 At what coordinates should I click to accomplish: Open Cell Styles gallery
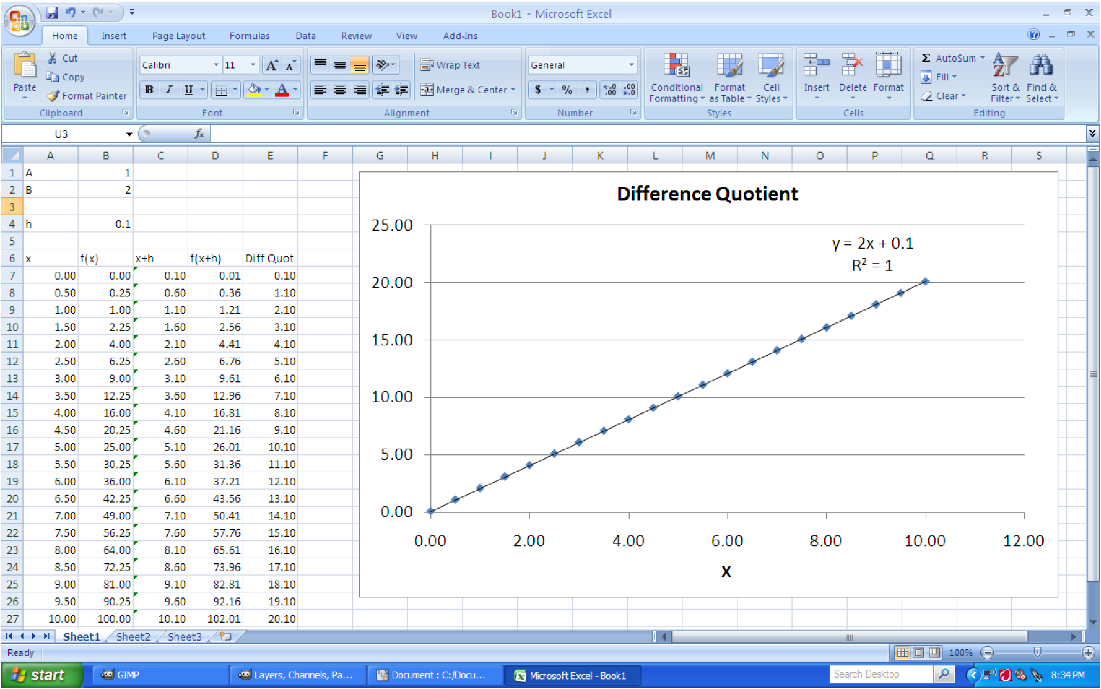coord(771,77)
